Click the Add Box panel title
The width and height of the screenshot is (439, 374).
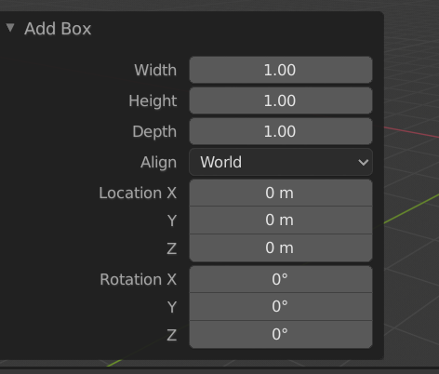click(58, 29)
